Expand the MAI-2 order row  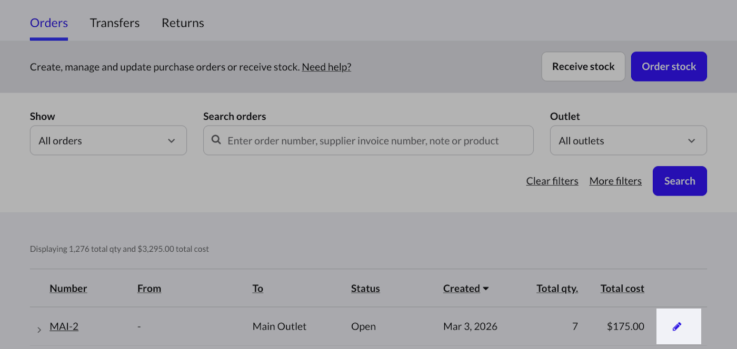pos(39,330)
